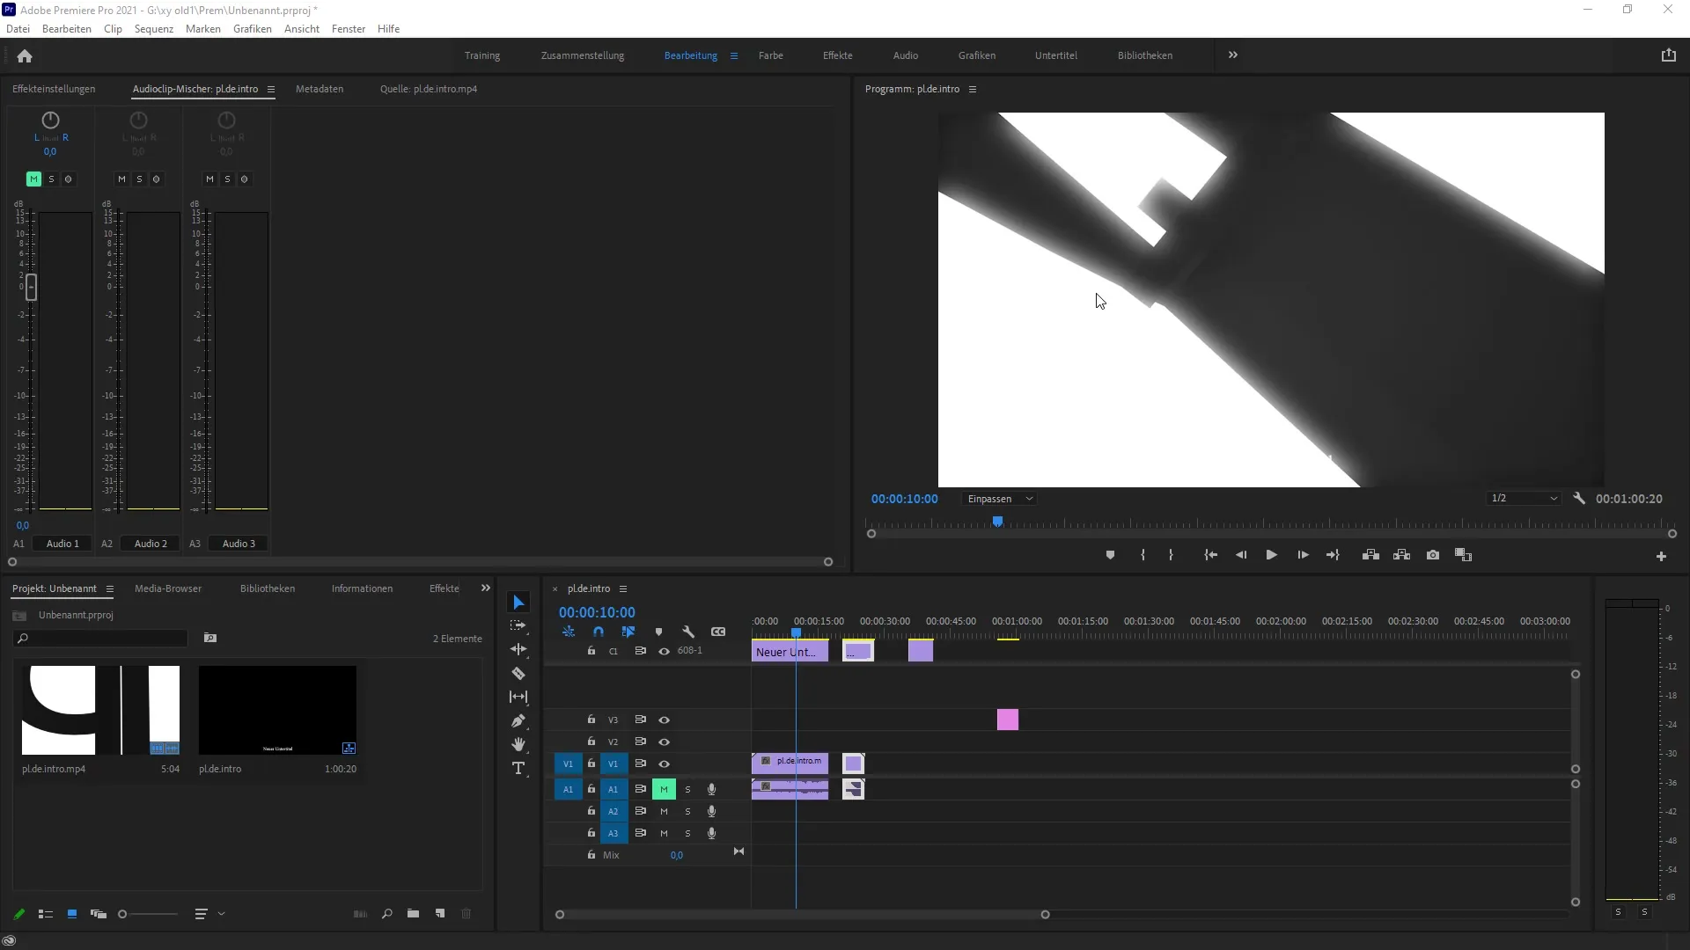Open Timeline display settings wrench
1690x950 pixels.
tap(688, 632)
